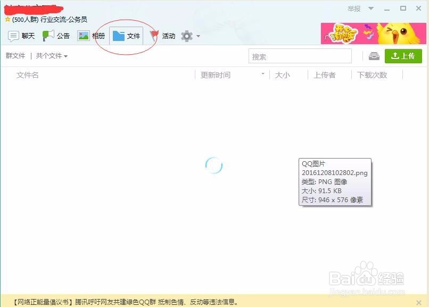This screenshot has width=429, height=307.
Task: Open the group settings gear icon
Action: coord(186,36)
